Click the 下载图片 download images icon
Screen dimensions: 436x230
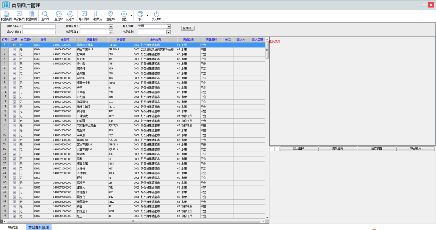(x=96, y=14)
